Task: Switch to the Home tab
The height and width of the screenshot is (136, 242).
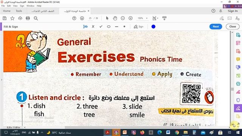Action: coord(7,11)
